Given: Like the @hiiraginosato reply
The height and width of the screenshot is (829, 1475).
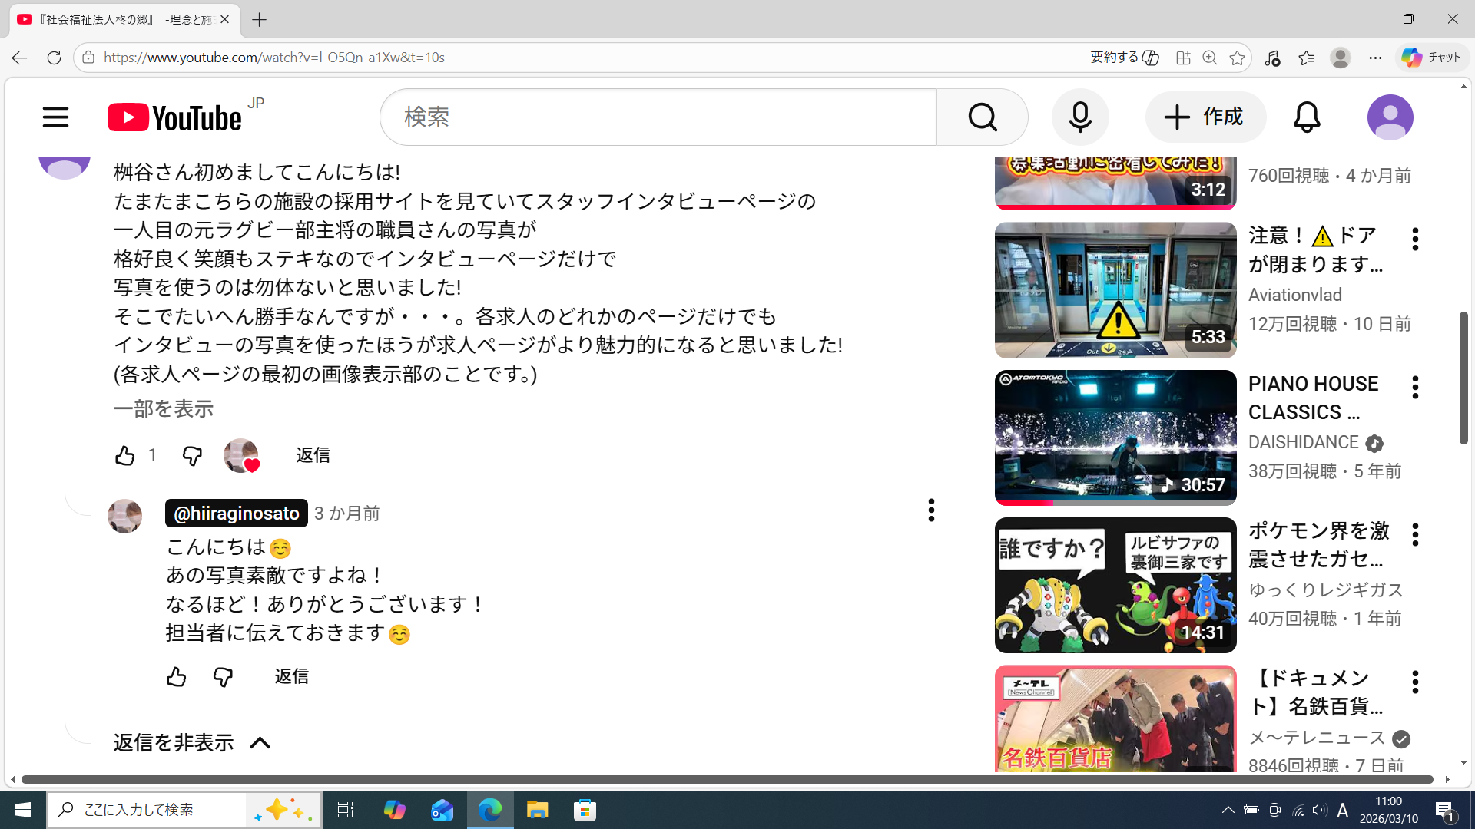Looking at the screenshot, I should point(176,677).
